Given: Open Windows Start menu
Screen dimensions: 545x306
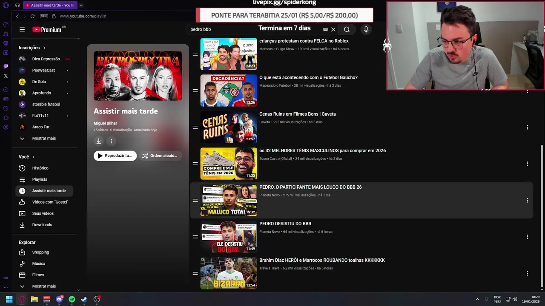Looking at the screenshot, I should click(x=9, y=299).
